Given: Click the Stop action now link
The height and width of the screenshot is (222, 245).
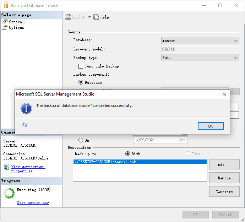Looking at the screenshot, I should [33, 202].
